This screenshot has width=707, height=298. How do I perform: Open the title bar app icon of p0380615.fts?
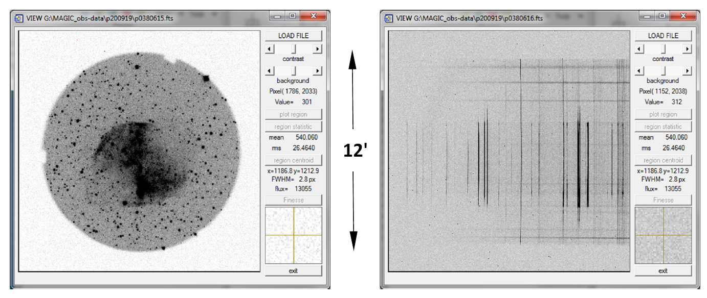click(19, 18)
